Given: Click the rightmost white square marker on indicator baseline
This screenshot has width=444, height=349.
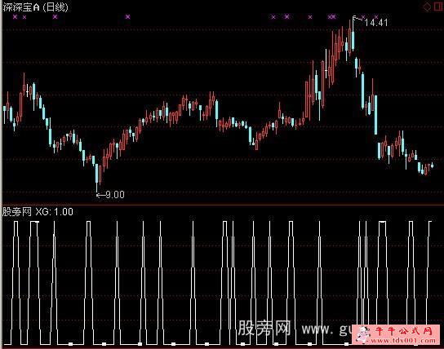Looking at the screenshot, I should (346, 344).
